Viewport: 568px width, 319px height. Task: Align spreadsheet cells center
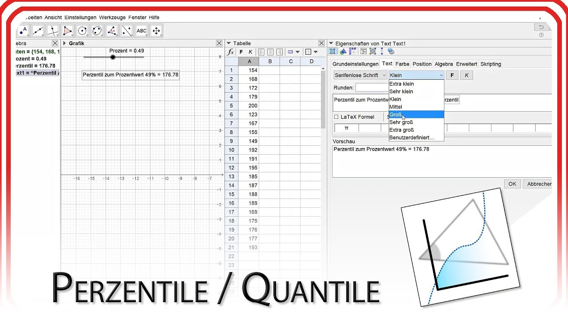click(270, 52)
